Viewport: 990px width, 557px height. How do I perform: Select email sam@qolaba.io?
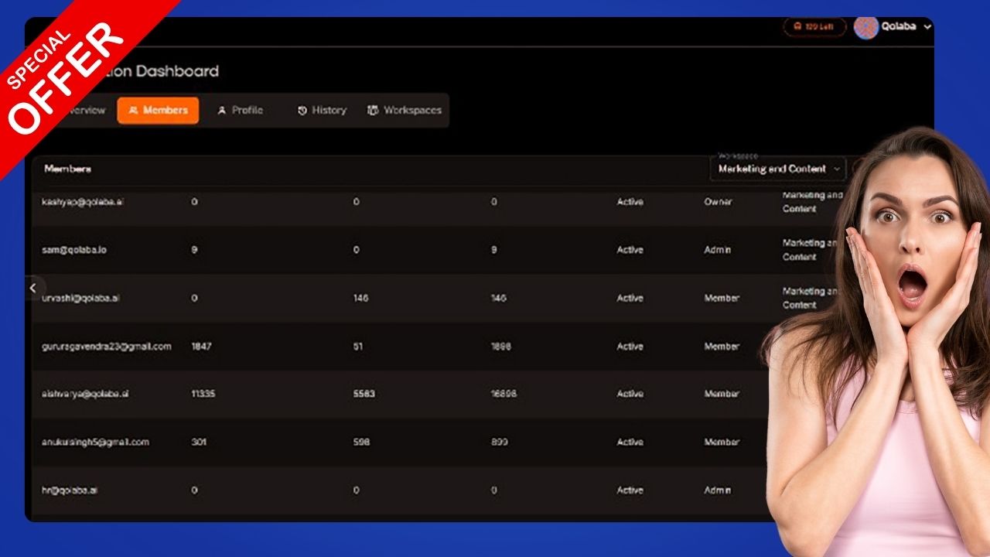[74, 250]
